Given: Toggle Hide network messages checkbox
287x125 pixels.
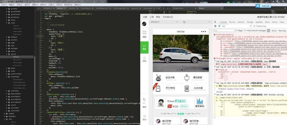Looking at the screenshot, I should pyautogui.click(x=245, y=31).
